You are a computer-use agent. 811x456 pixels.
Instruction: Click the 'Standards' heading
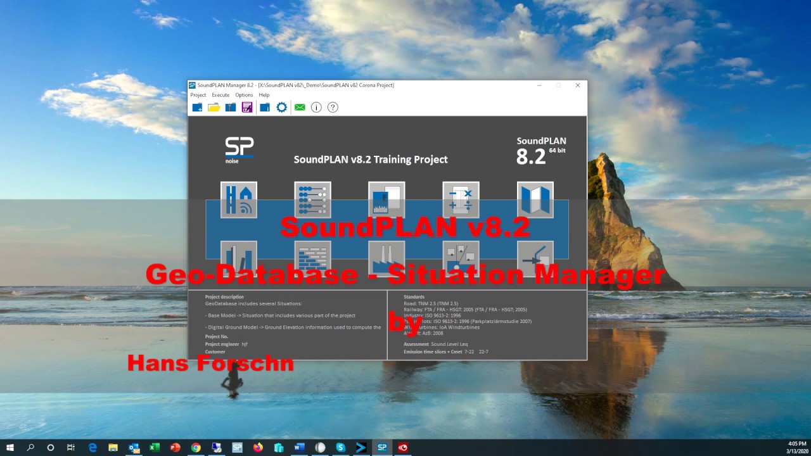pos(414,297)
